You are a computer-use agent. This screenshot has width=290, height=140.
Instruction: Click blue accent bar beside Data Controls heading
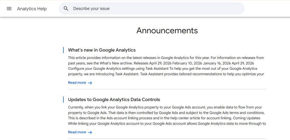(63, 99)
